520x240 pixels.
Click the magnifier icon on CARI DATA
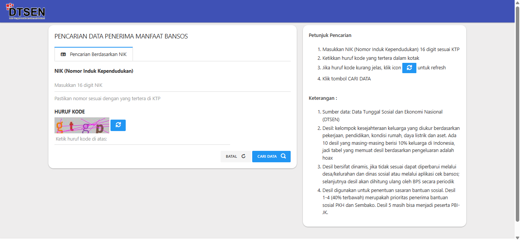pyautogui.click(x=283, y=156)
